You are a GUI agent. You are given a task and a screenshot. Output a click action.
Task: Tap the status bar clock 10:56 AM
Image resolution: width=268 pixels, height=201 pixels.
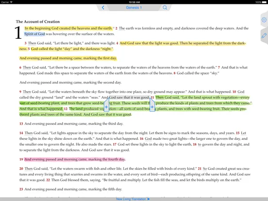(134, 2)
